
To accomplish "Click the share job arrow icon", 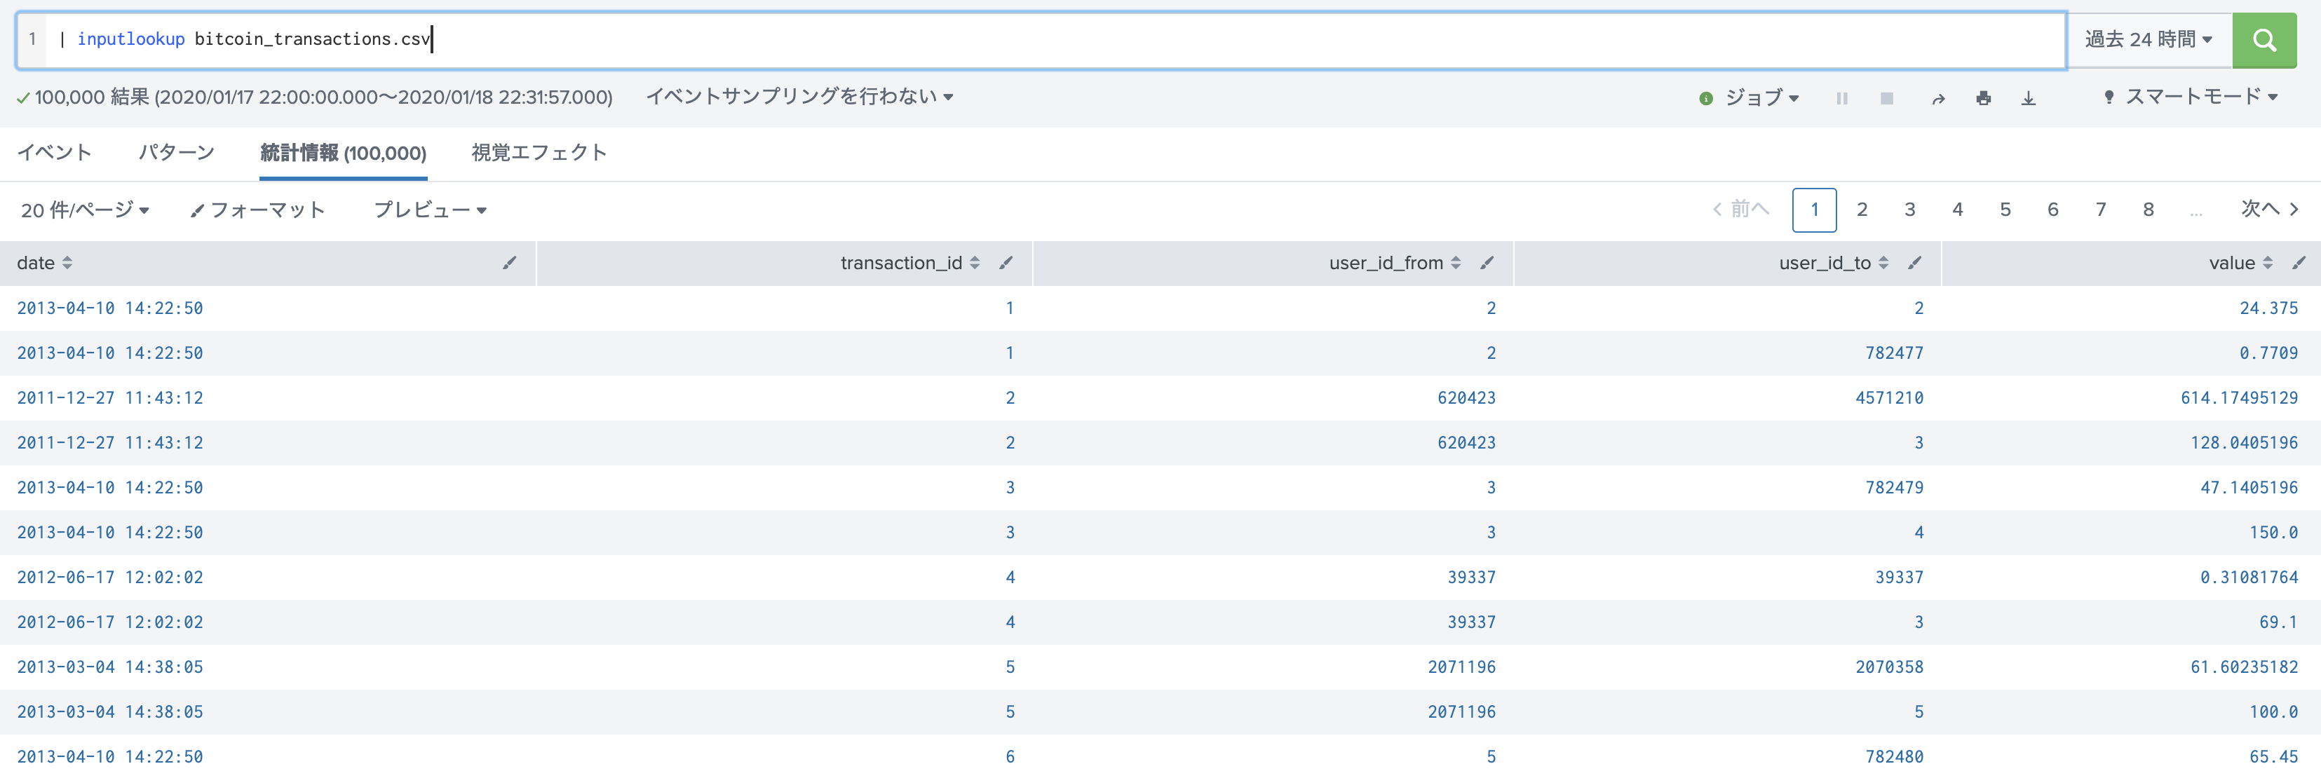I will pyautogui.click(x=1937, y=98).
